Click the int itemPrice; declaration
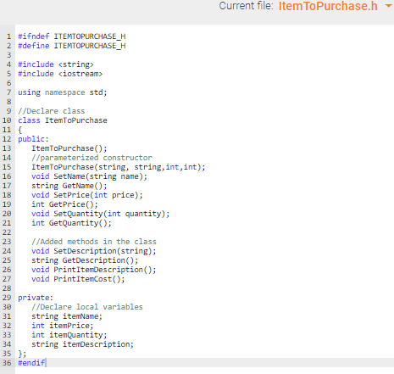The image size is (394, 374). coord(63,326)
